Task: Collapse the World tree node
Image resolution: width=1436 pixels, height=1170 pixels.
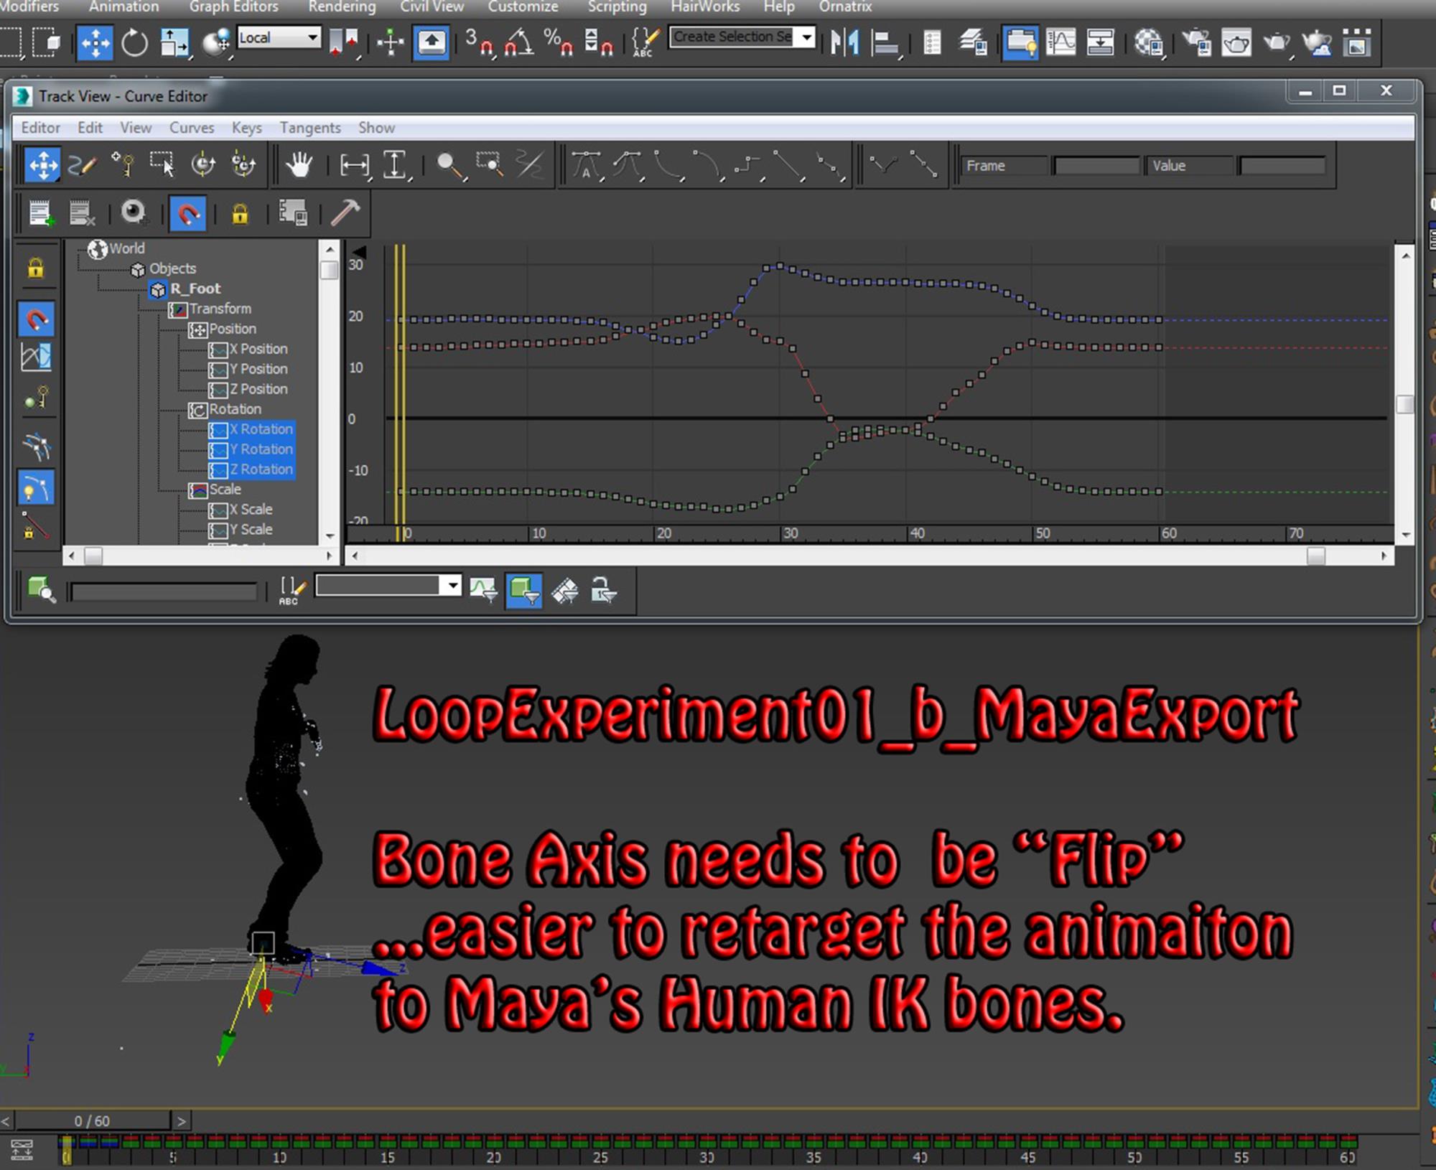Action: click(x=98, y=248)
